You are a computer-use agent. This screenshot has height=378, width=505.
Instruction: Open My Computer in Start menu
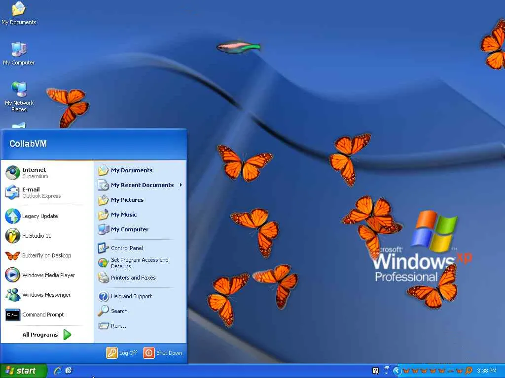pyautogui.click(x=141, y=229)
